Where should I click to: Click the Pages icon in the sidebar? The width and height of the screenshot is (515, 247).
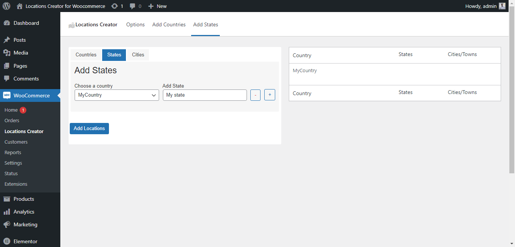[7, 66]
